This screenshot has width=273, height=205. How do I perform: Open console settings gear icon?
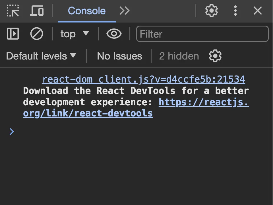click(215, 56)
